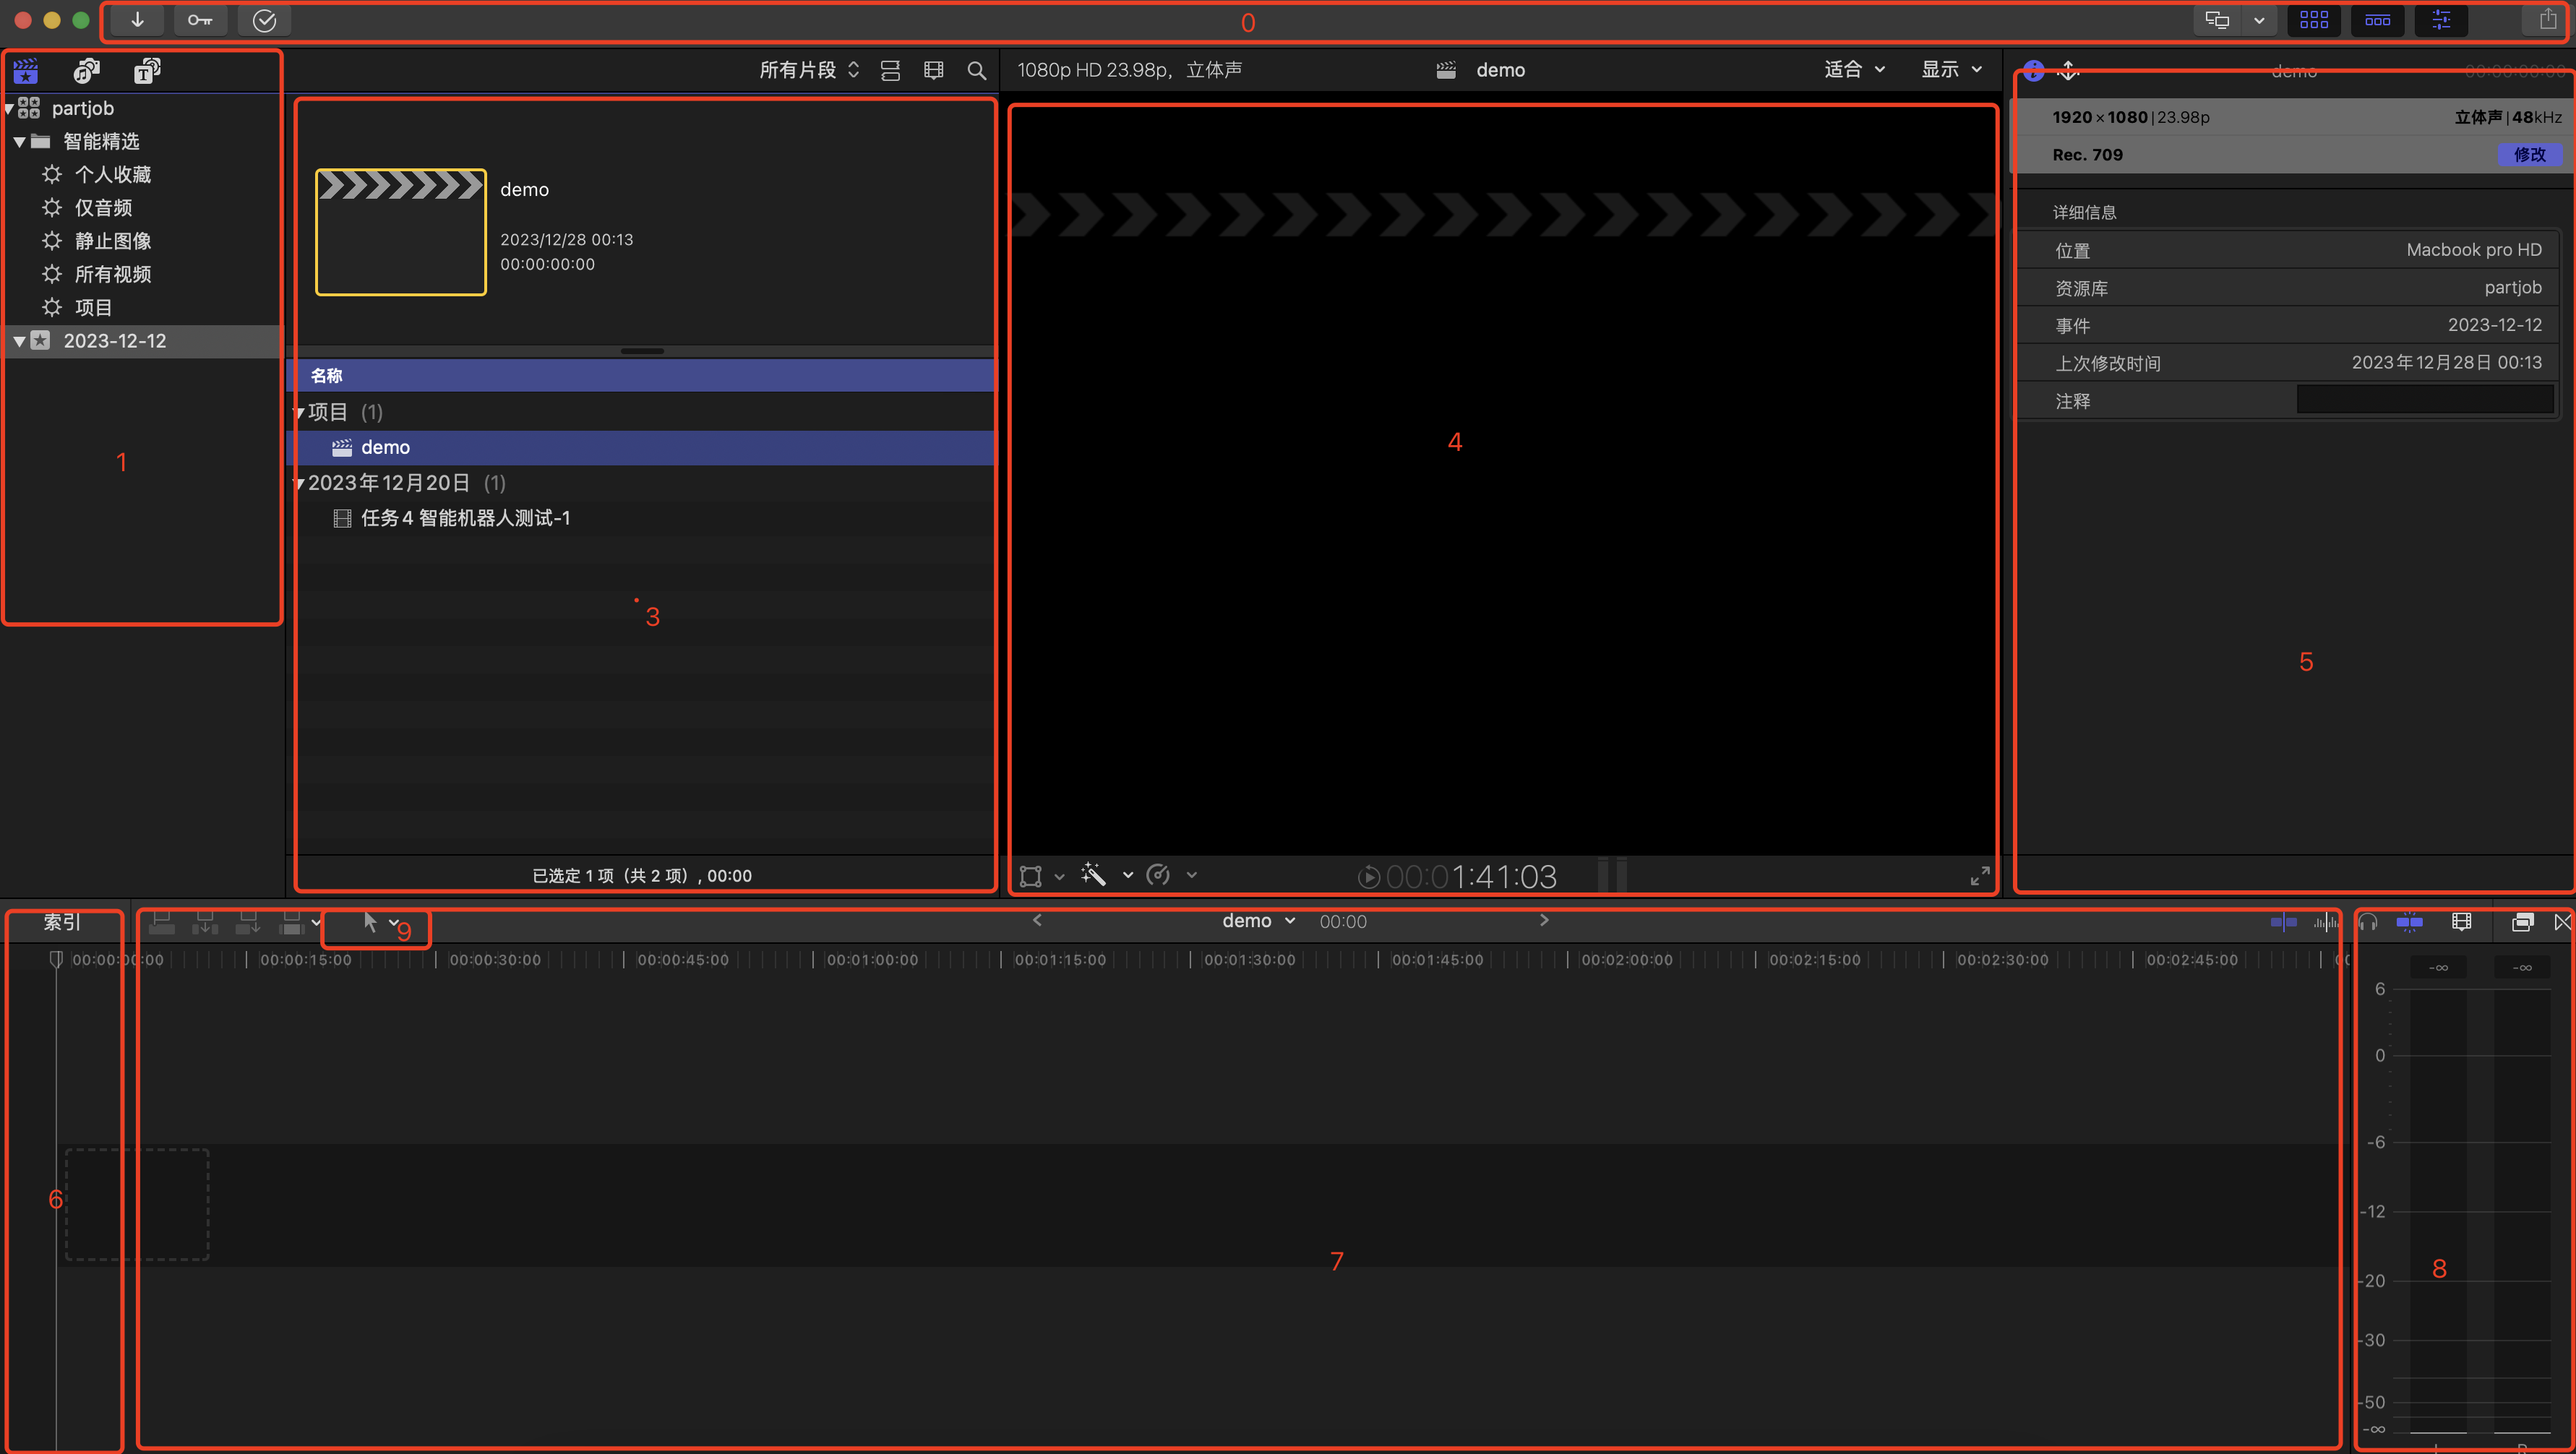Click the 注释 notes input field

2424,400
